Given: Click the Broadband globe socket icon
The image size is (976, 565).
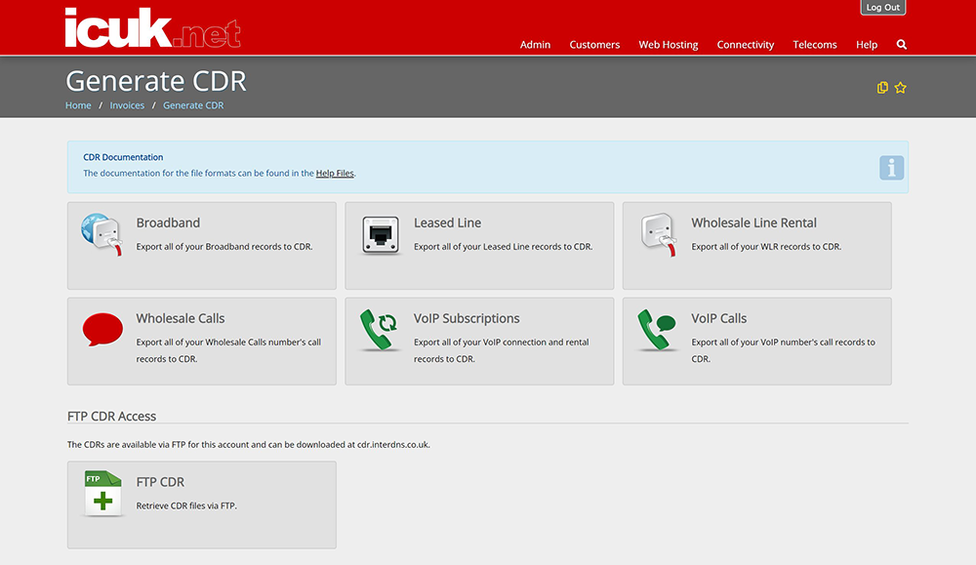Looking at the screenshot, I should [x=102, y=234].
